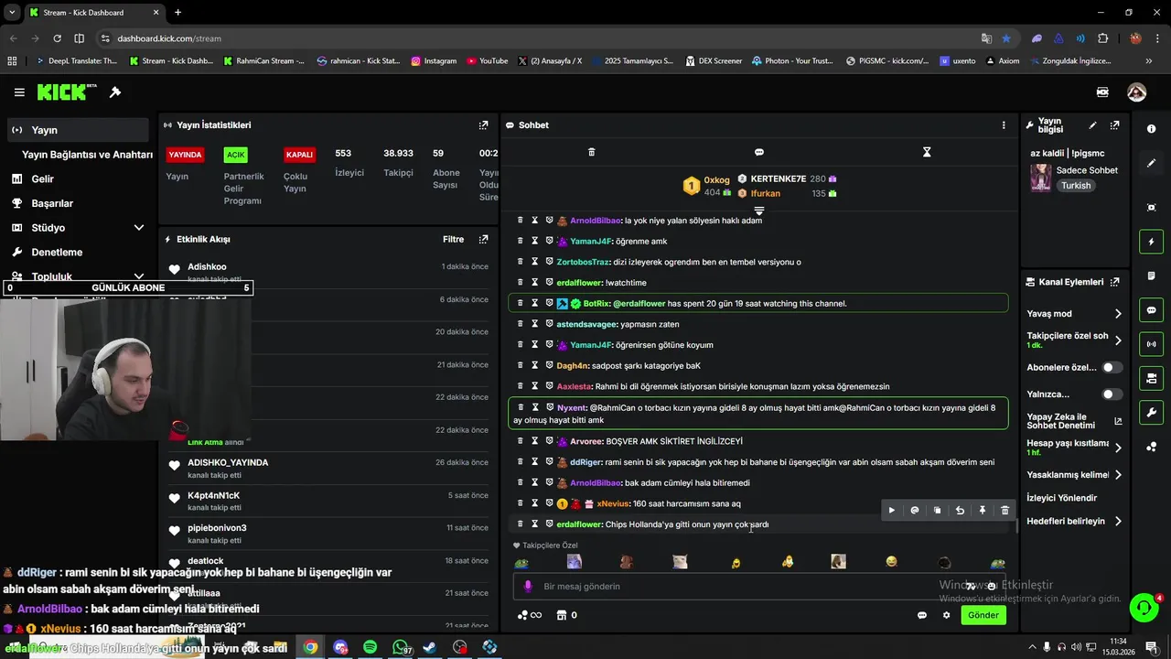Screen dimensions: 1171x659
Task: Click the Turkish language tag
Action: click(x=1076, y=186)
